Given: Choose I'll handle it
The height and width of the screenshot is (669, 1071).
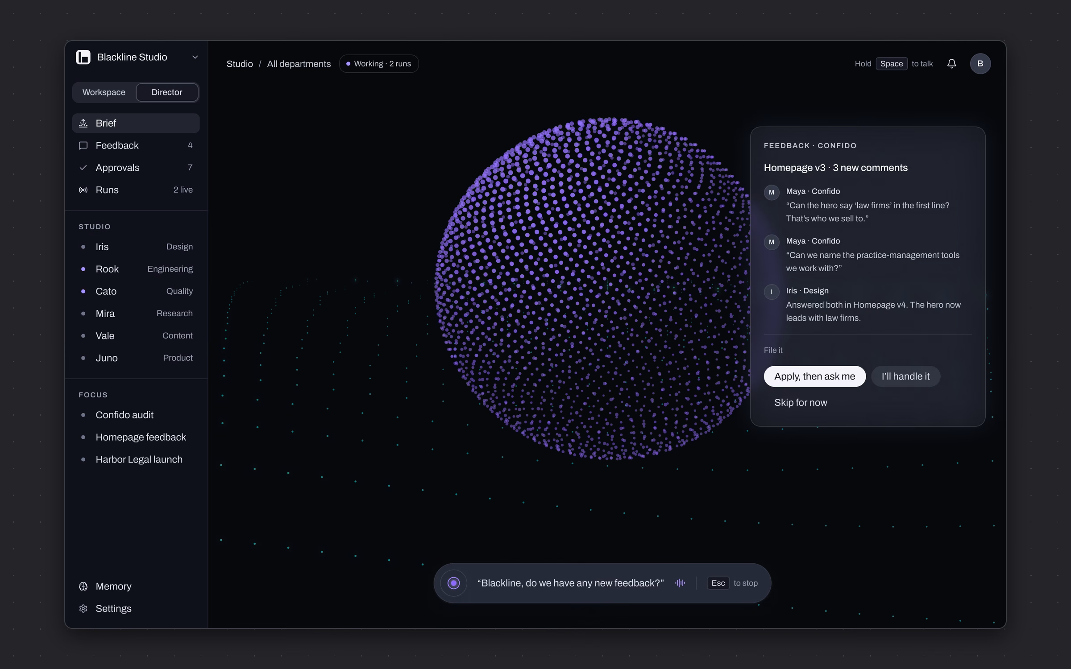Looking at the screenshot, I should 905,376.
